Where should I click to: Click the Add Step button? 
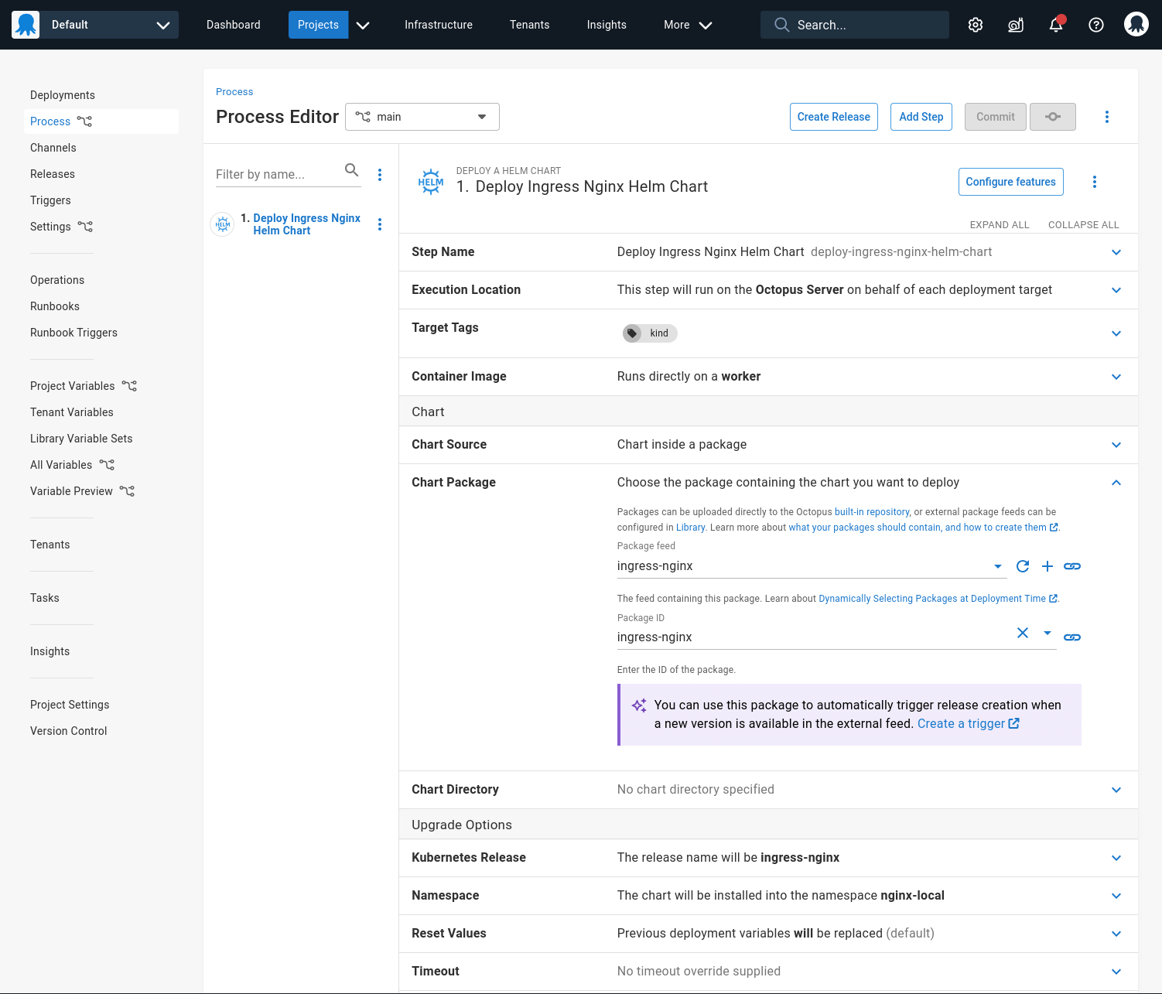point(921,117)
